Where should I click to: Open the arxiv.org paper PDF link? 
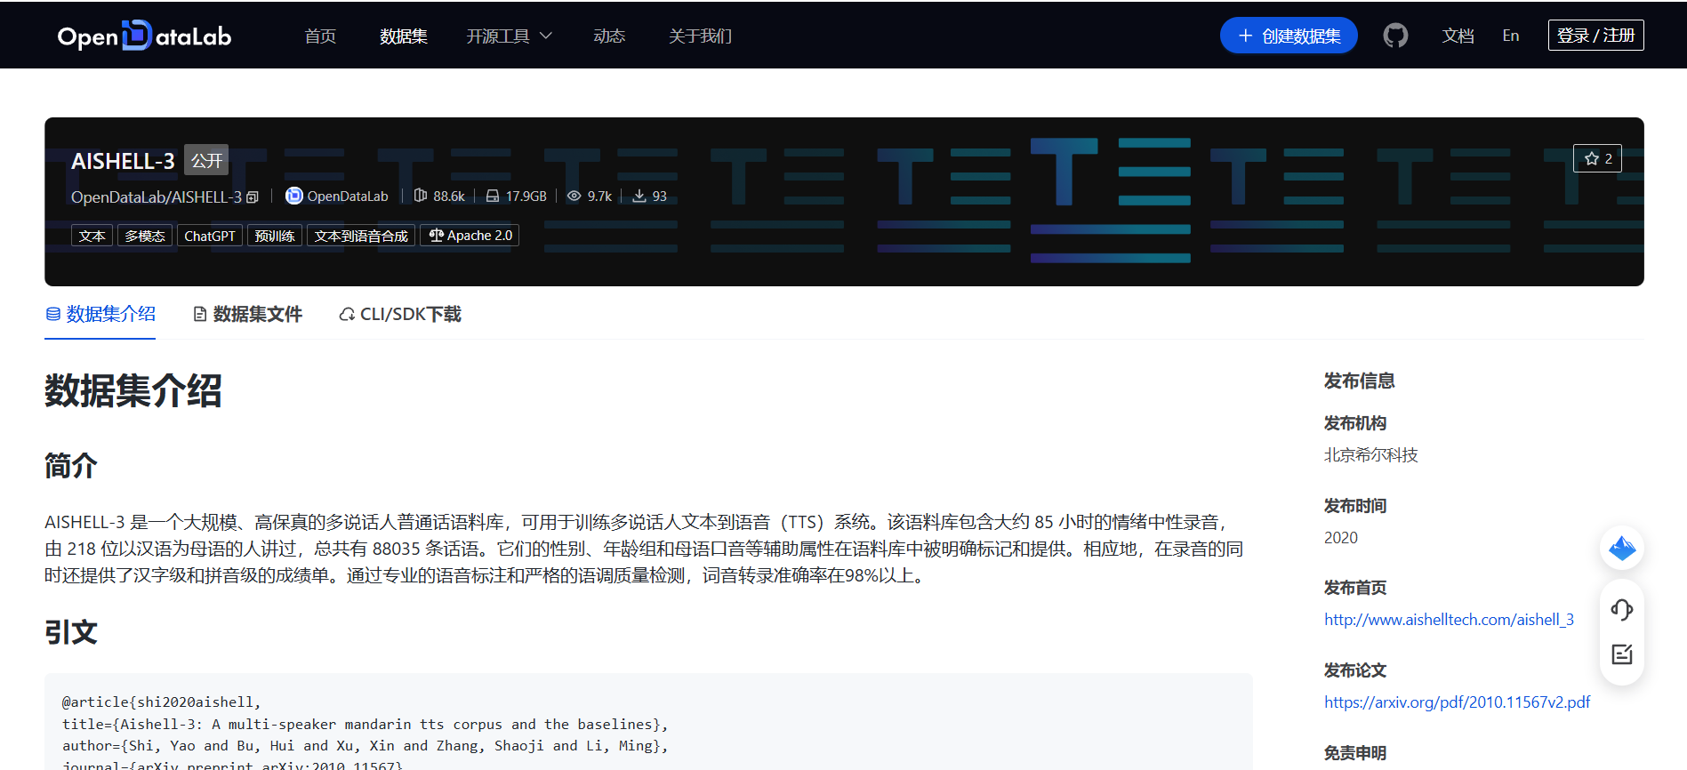click(1457, 702)
